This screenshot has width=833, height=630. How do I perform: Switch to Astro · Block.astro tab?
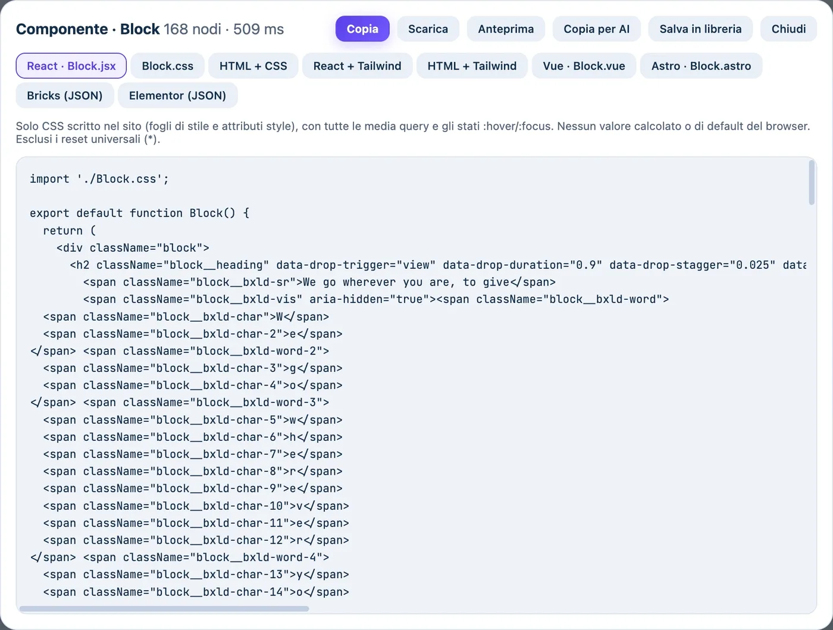click(x=701, y=65)
